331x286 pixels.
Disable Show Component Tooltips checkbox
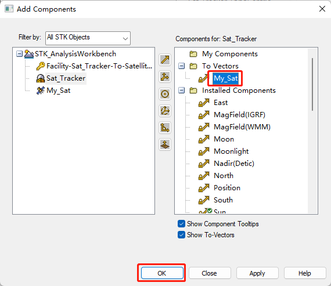coord(181,224)
